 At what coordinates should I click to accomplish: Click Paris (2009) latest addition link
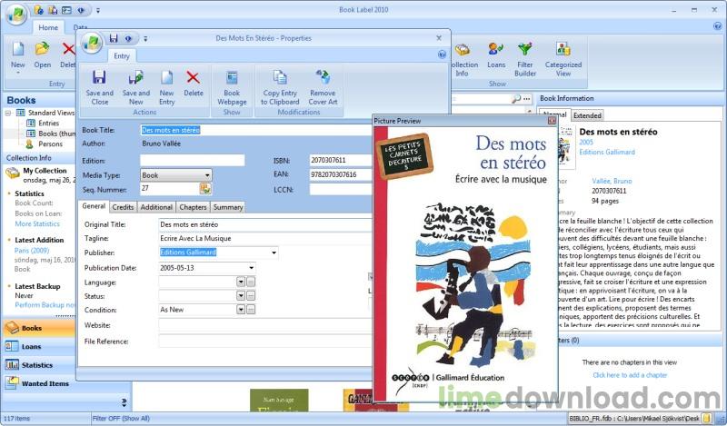pyautogui.click(x=32, y=251)
